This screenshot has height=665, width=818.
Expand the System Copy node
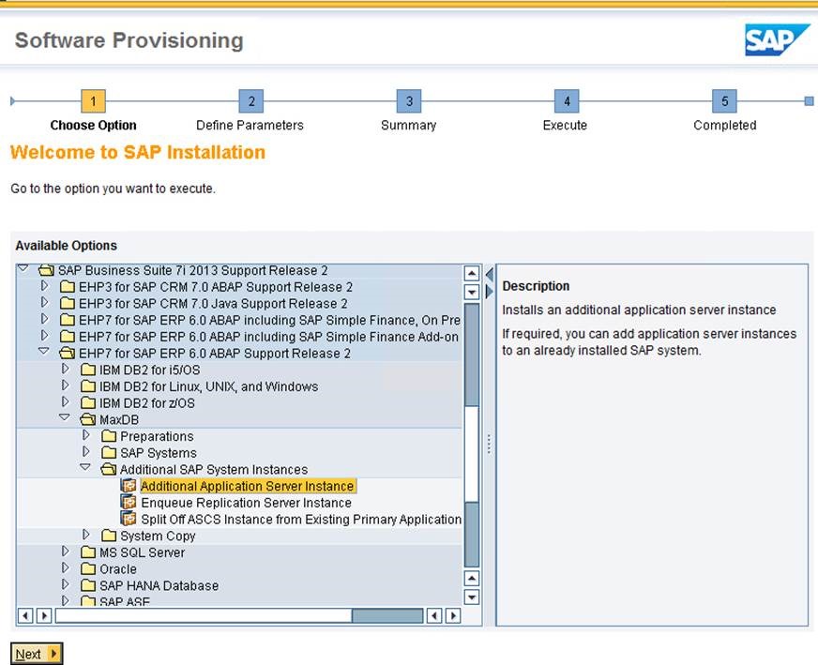[x=86, y=535]
